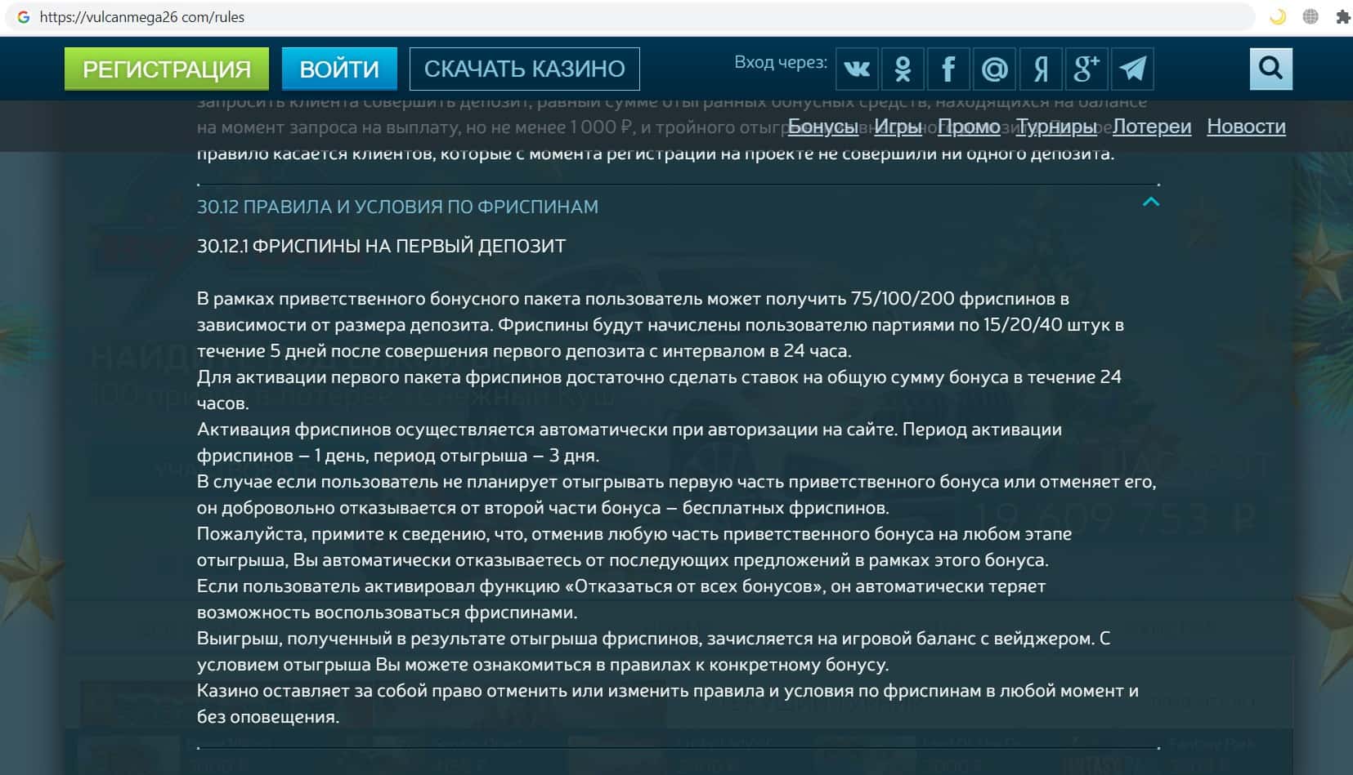This screenshot has width=1353, height=775.
Task: Open the browser extensions puzzle icon
Action: [x=1342, y=17]
